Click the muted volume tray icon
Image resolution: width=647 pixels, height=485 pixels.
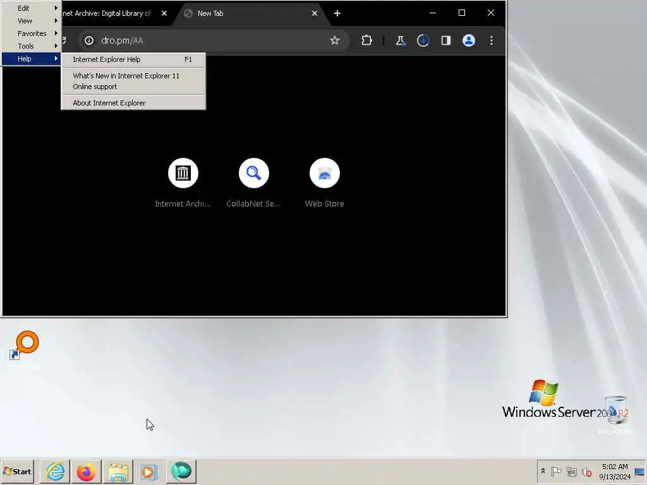point(587,471)
